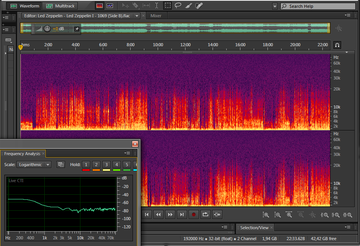Open the Scale Logarithmic dropdown
Viewport: 360px width, 246px height.
tap(34, 165)
